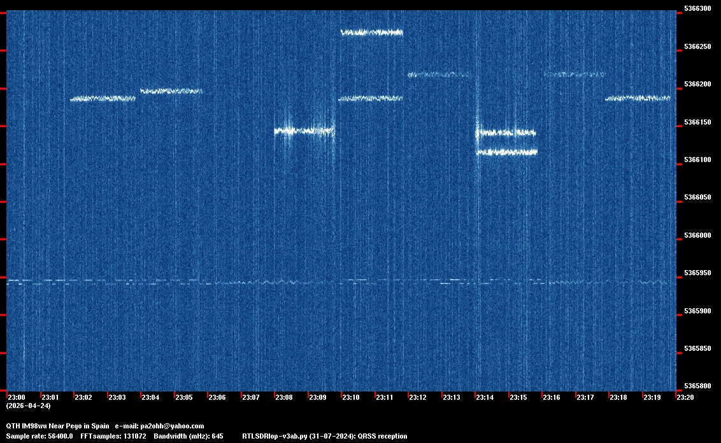Click the 23:04 time axis label

pos(150,397)
